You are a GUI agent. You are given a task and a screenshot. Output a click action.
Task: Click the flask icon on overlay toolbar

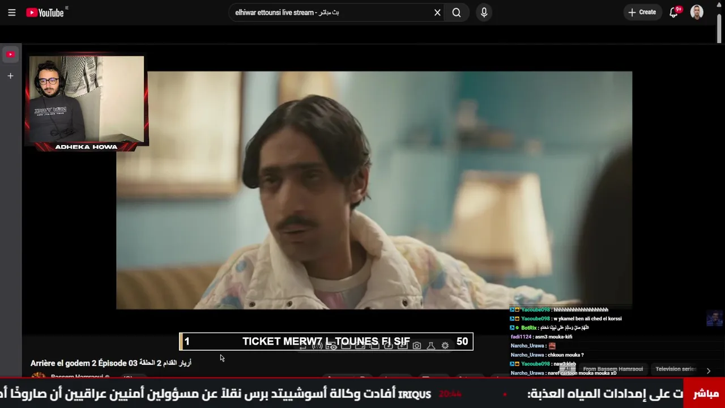430,346
